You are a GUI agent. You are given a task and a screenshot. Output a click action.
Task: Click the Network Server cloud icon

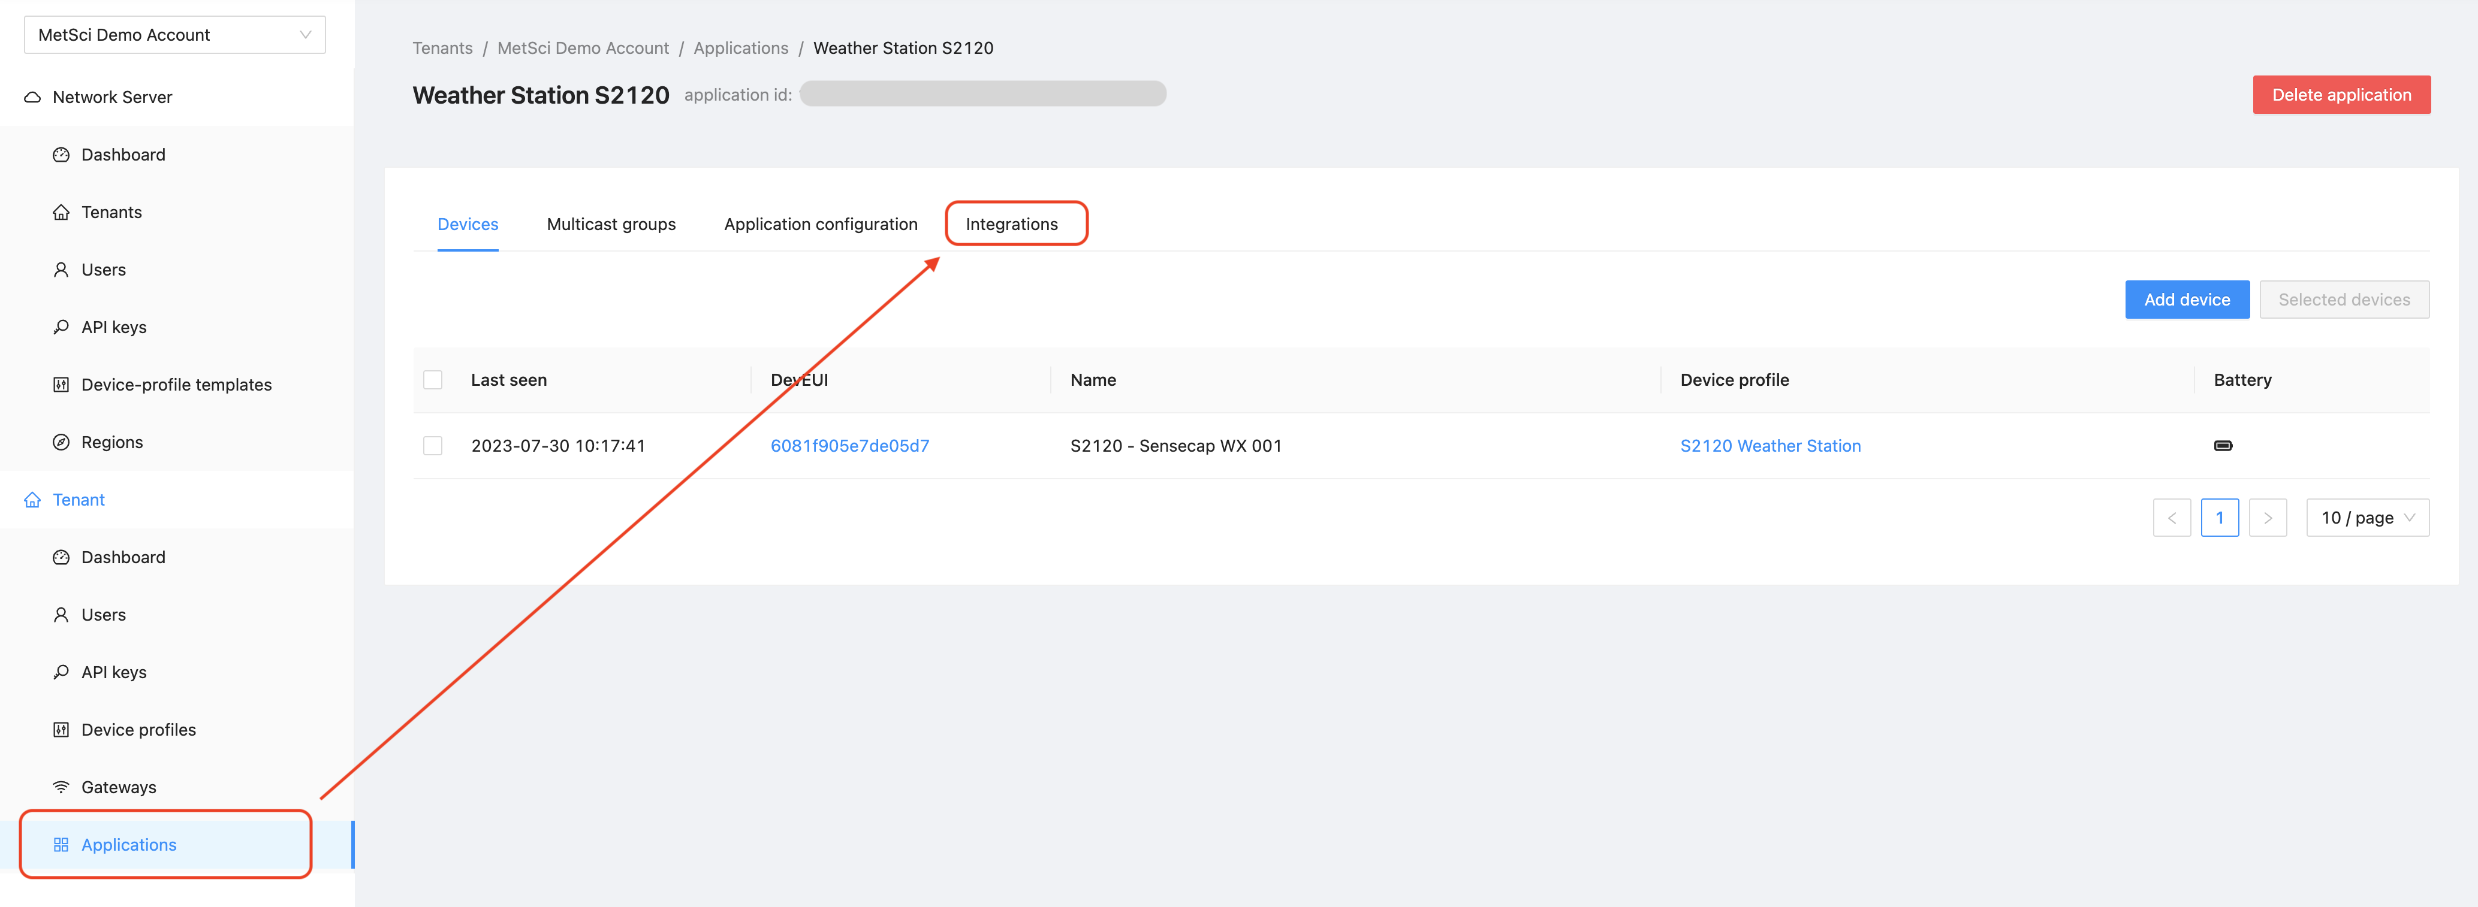(33, 97)
